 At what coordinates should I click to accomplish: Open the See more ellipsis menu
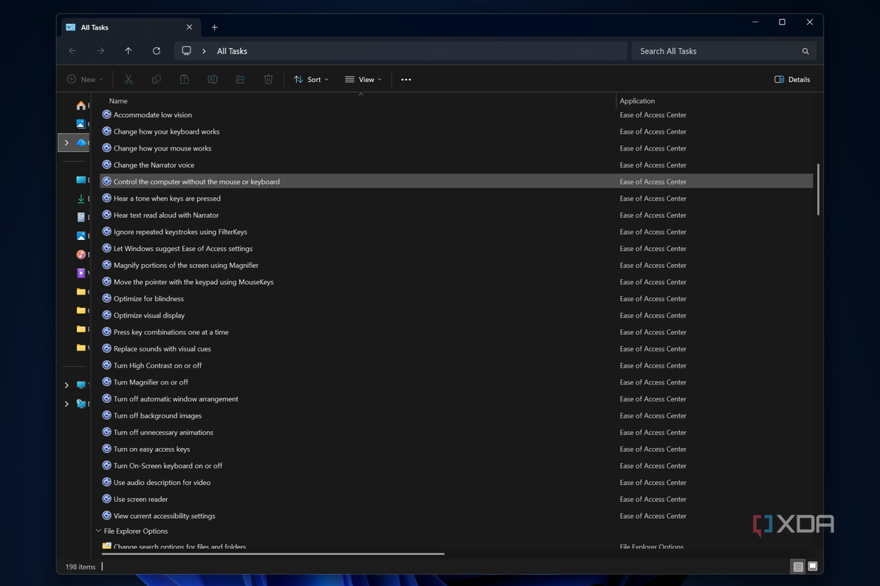[x=406, y=80]
